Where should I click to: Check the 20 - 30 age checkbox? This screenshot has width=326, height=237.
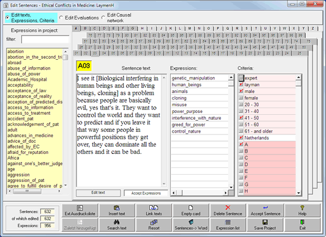tap(241, 104)
